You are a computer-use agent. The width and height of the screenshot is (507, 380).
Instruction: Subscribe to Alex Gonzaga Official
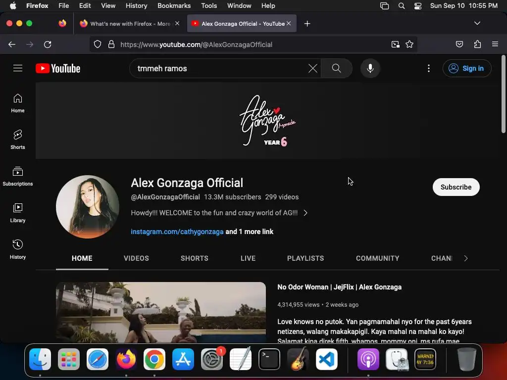456,187
